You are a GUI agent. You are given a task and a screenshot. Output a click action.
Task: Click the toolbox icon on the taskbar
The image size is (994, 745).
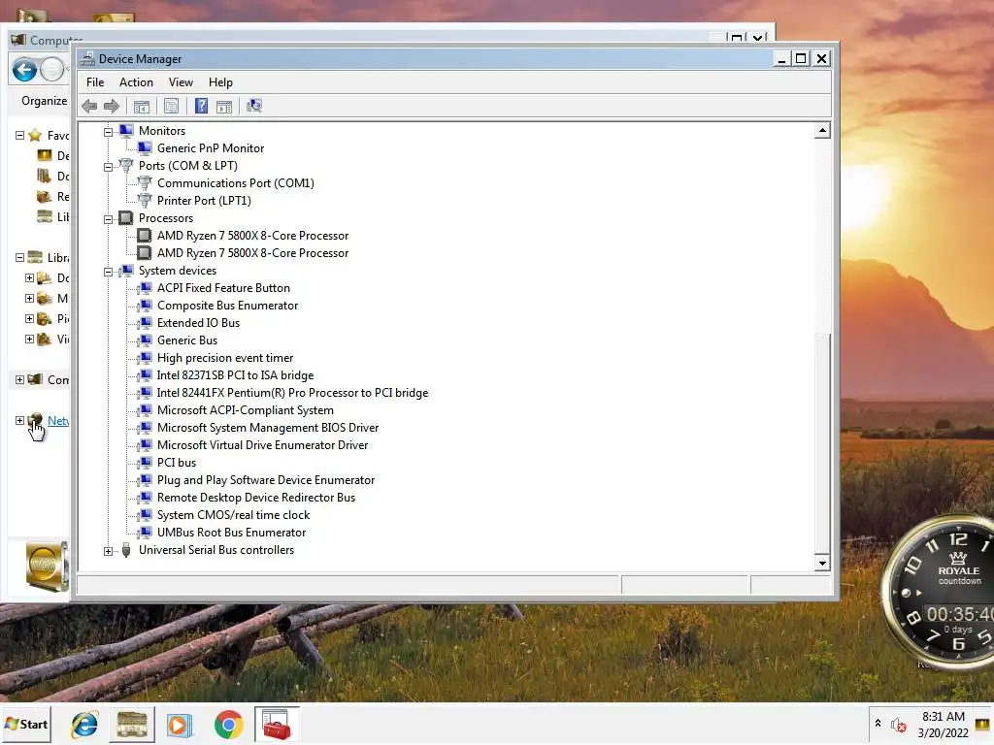click(x=277, y=724)
